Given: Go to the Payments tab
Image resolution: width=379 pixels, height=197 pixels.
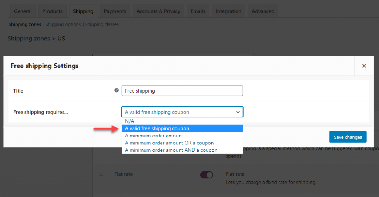Looking at the screenshot, I should click(x=115, y=11).
